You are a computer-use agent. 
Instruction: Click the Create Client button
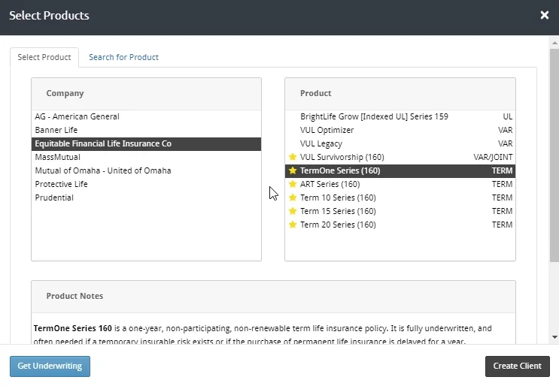(x=518, y=366)
